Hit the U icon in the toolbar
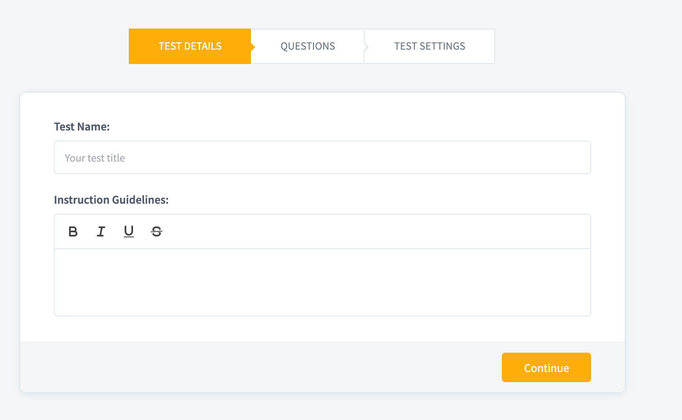Image resolution: width=682 pixels, height=420 pixels. click(129, 231)
